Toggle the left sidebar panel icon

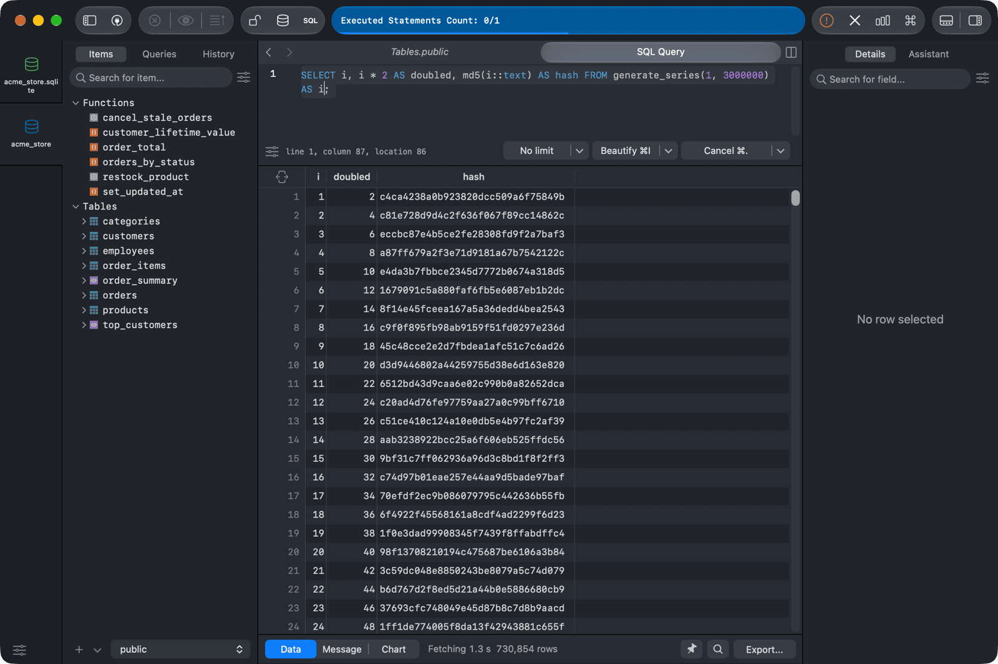(90, 21)
